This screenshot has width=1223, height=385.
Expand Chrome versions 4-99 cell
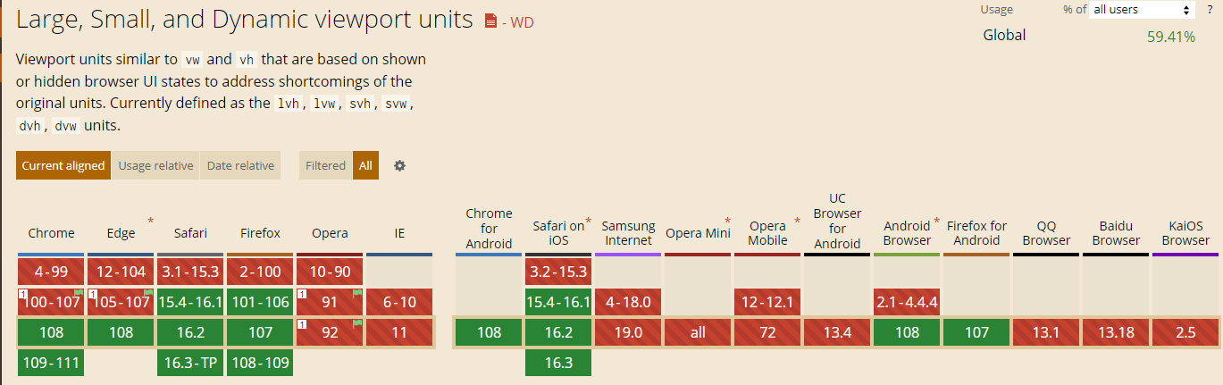coord(51,272)
